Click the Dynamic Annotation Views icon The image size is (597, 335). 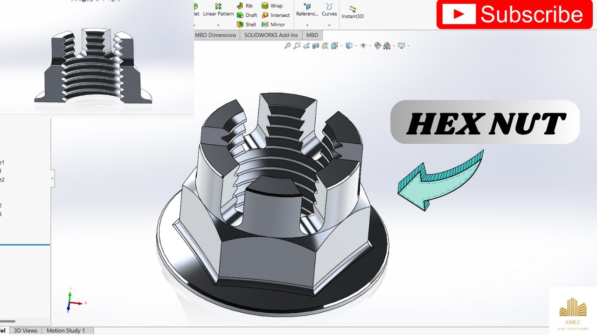[x=325, y=46]
